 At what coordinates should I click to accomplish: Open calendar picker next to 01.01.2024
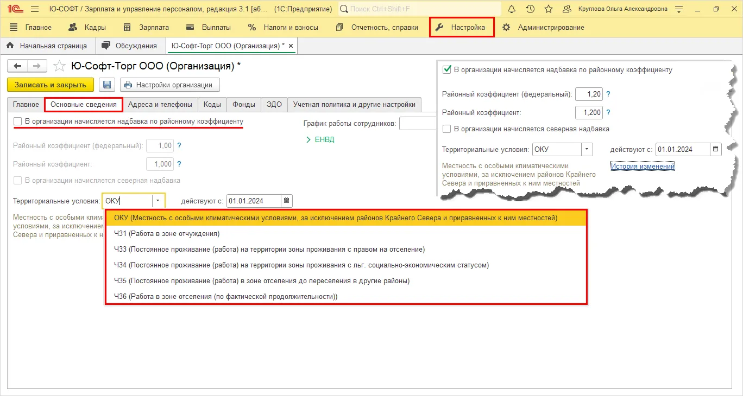[287, 201]
